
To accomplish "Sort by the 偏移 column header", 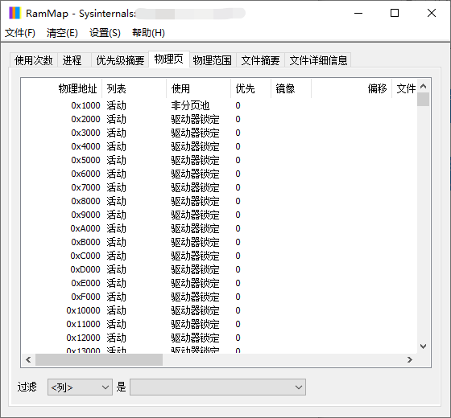I will coord(351,88).
